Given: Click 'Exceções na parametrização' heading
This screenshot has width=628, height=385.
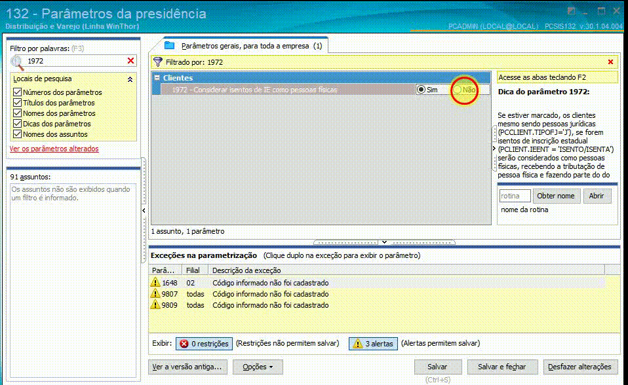Looking at the screenshot, I should (203, 255).
